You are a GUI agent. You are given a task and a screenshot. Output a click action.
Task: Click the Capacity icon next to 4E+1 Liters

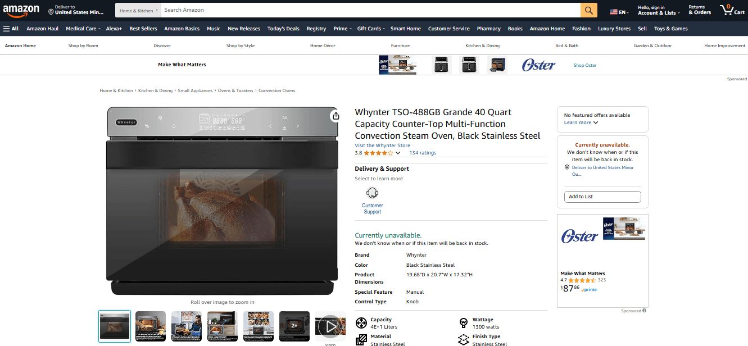pos(361,323)
